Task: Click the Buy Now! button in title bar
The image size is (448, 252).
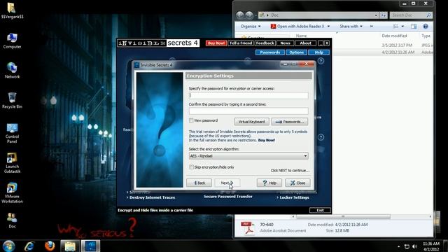Action: pos(216,43)
